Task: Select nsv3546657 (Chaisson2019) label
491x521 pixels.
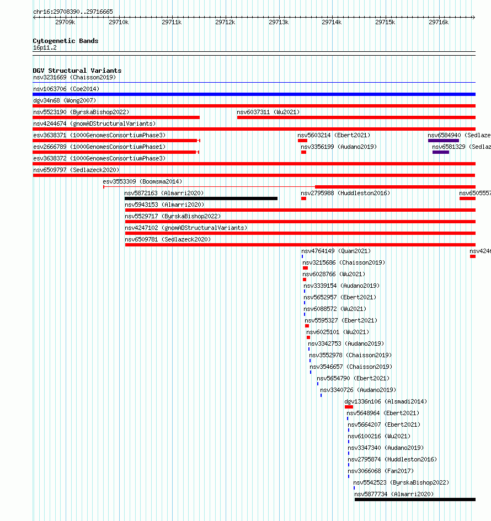Action: 351,367
